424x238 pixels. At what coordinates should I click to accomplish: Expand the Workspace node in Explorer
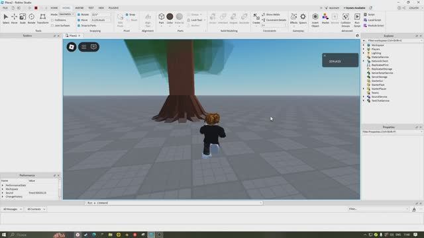tap(364, 45)
